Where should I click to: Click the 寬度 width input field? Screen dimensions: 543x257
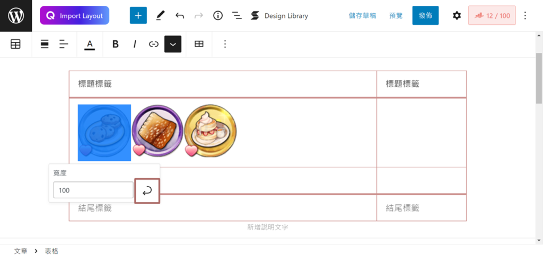[x=93, y=190]
